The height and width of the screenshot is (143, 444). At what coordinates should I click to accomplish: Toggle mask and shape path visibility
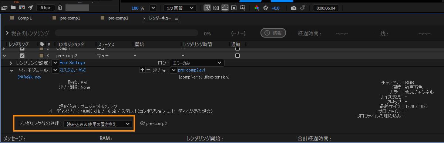click(225, 8)
